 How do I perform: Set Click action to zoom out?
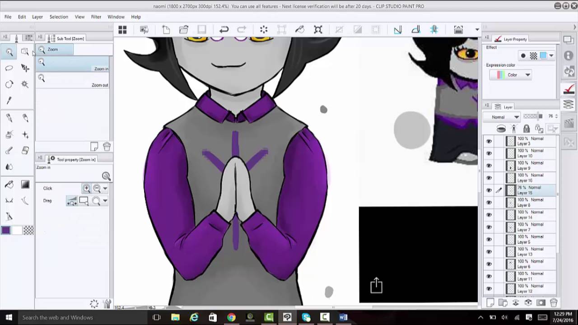tap(97, 188)
